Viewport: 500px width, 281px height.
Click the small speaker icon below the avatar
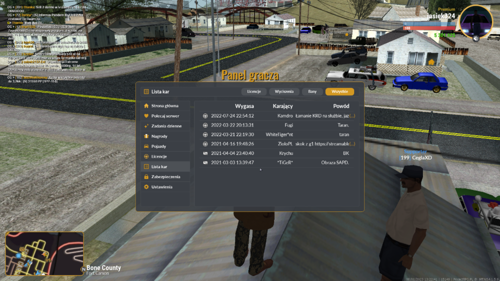pyautogui.click(x=476, y=38)
